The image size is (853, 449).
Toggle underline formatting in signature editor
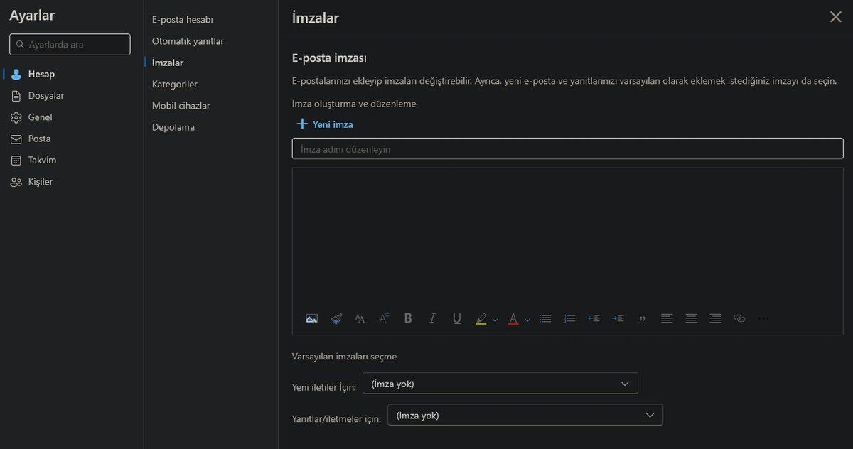tap(456, 319)
